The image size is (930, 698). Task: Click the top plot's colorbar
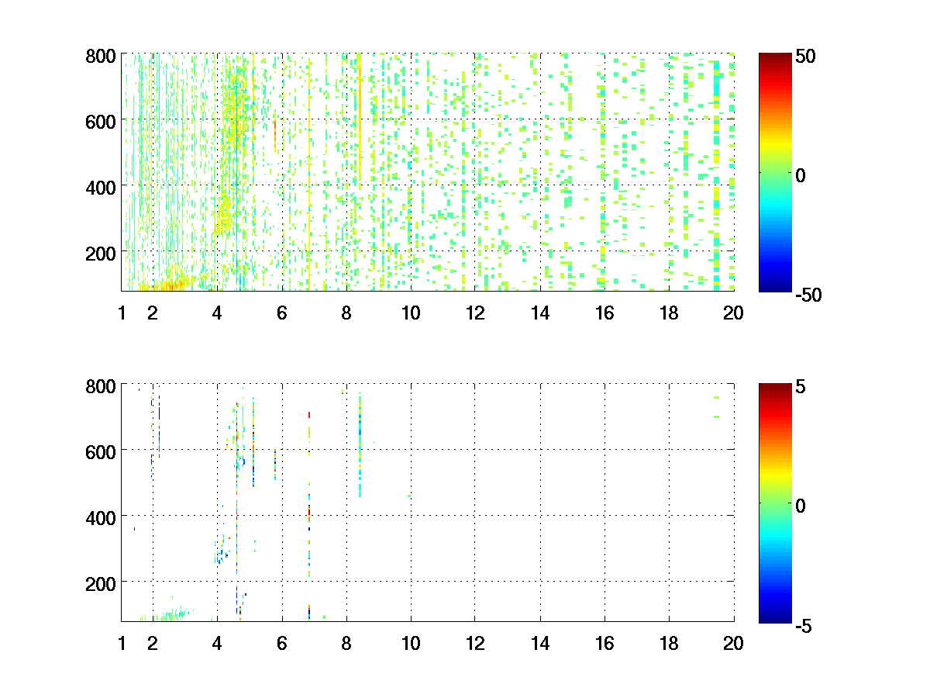point(775,172)
